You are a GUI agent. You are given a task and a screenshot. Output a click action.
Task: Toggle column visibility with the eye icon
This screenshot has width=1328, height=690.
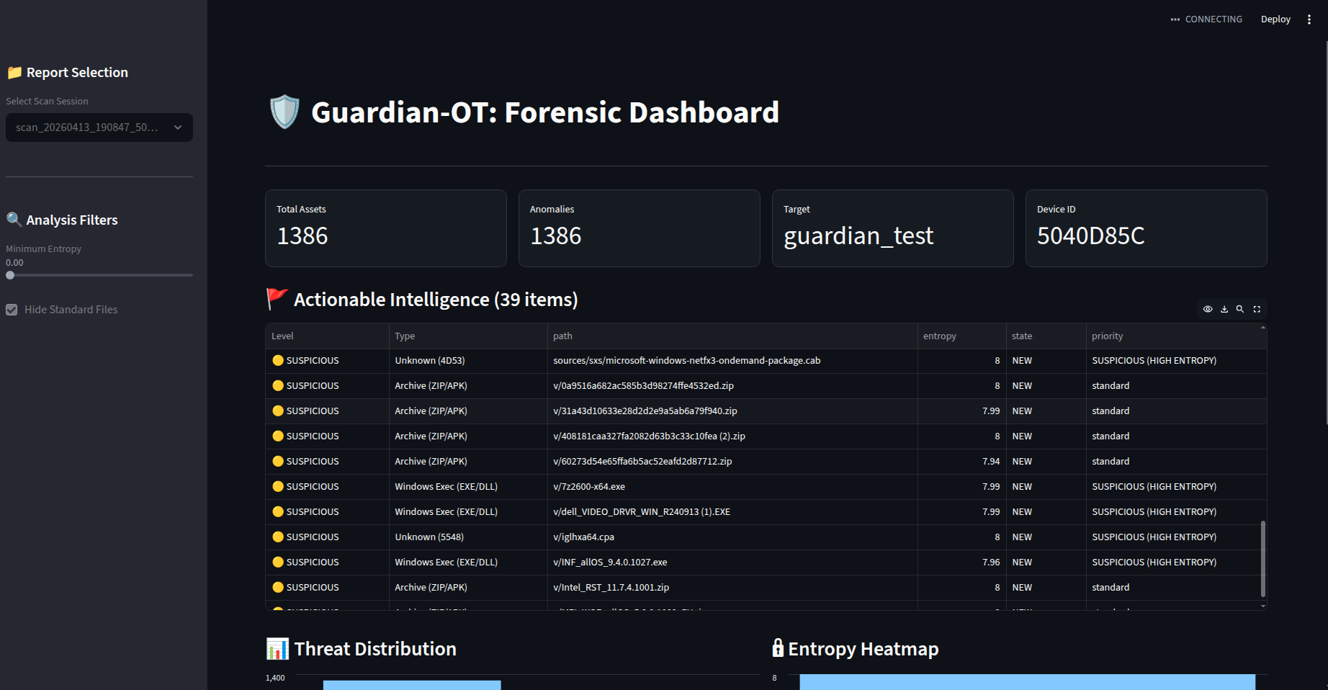point(1208,309)
